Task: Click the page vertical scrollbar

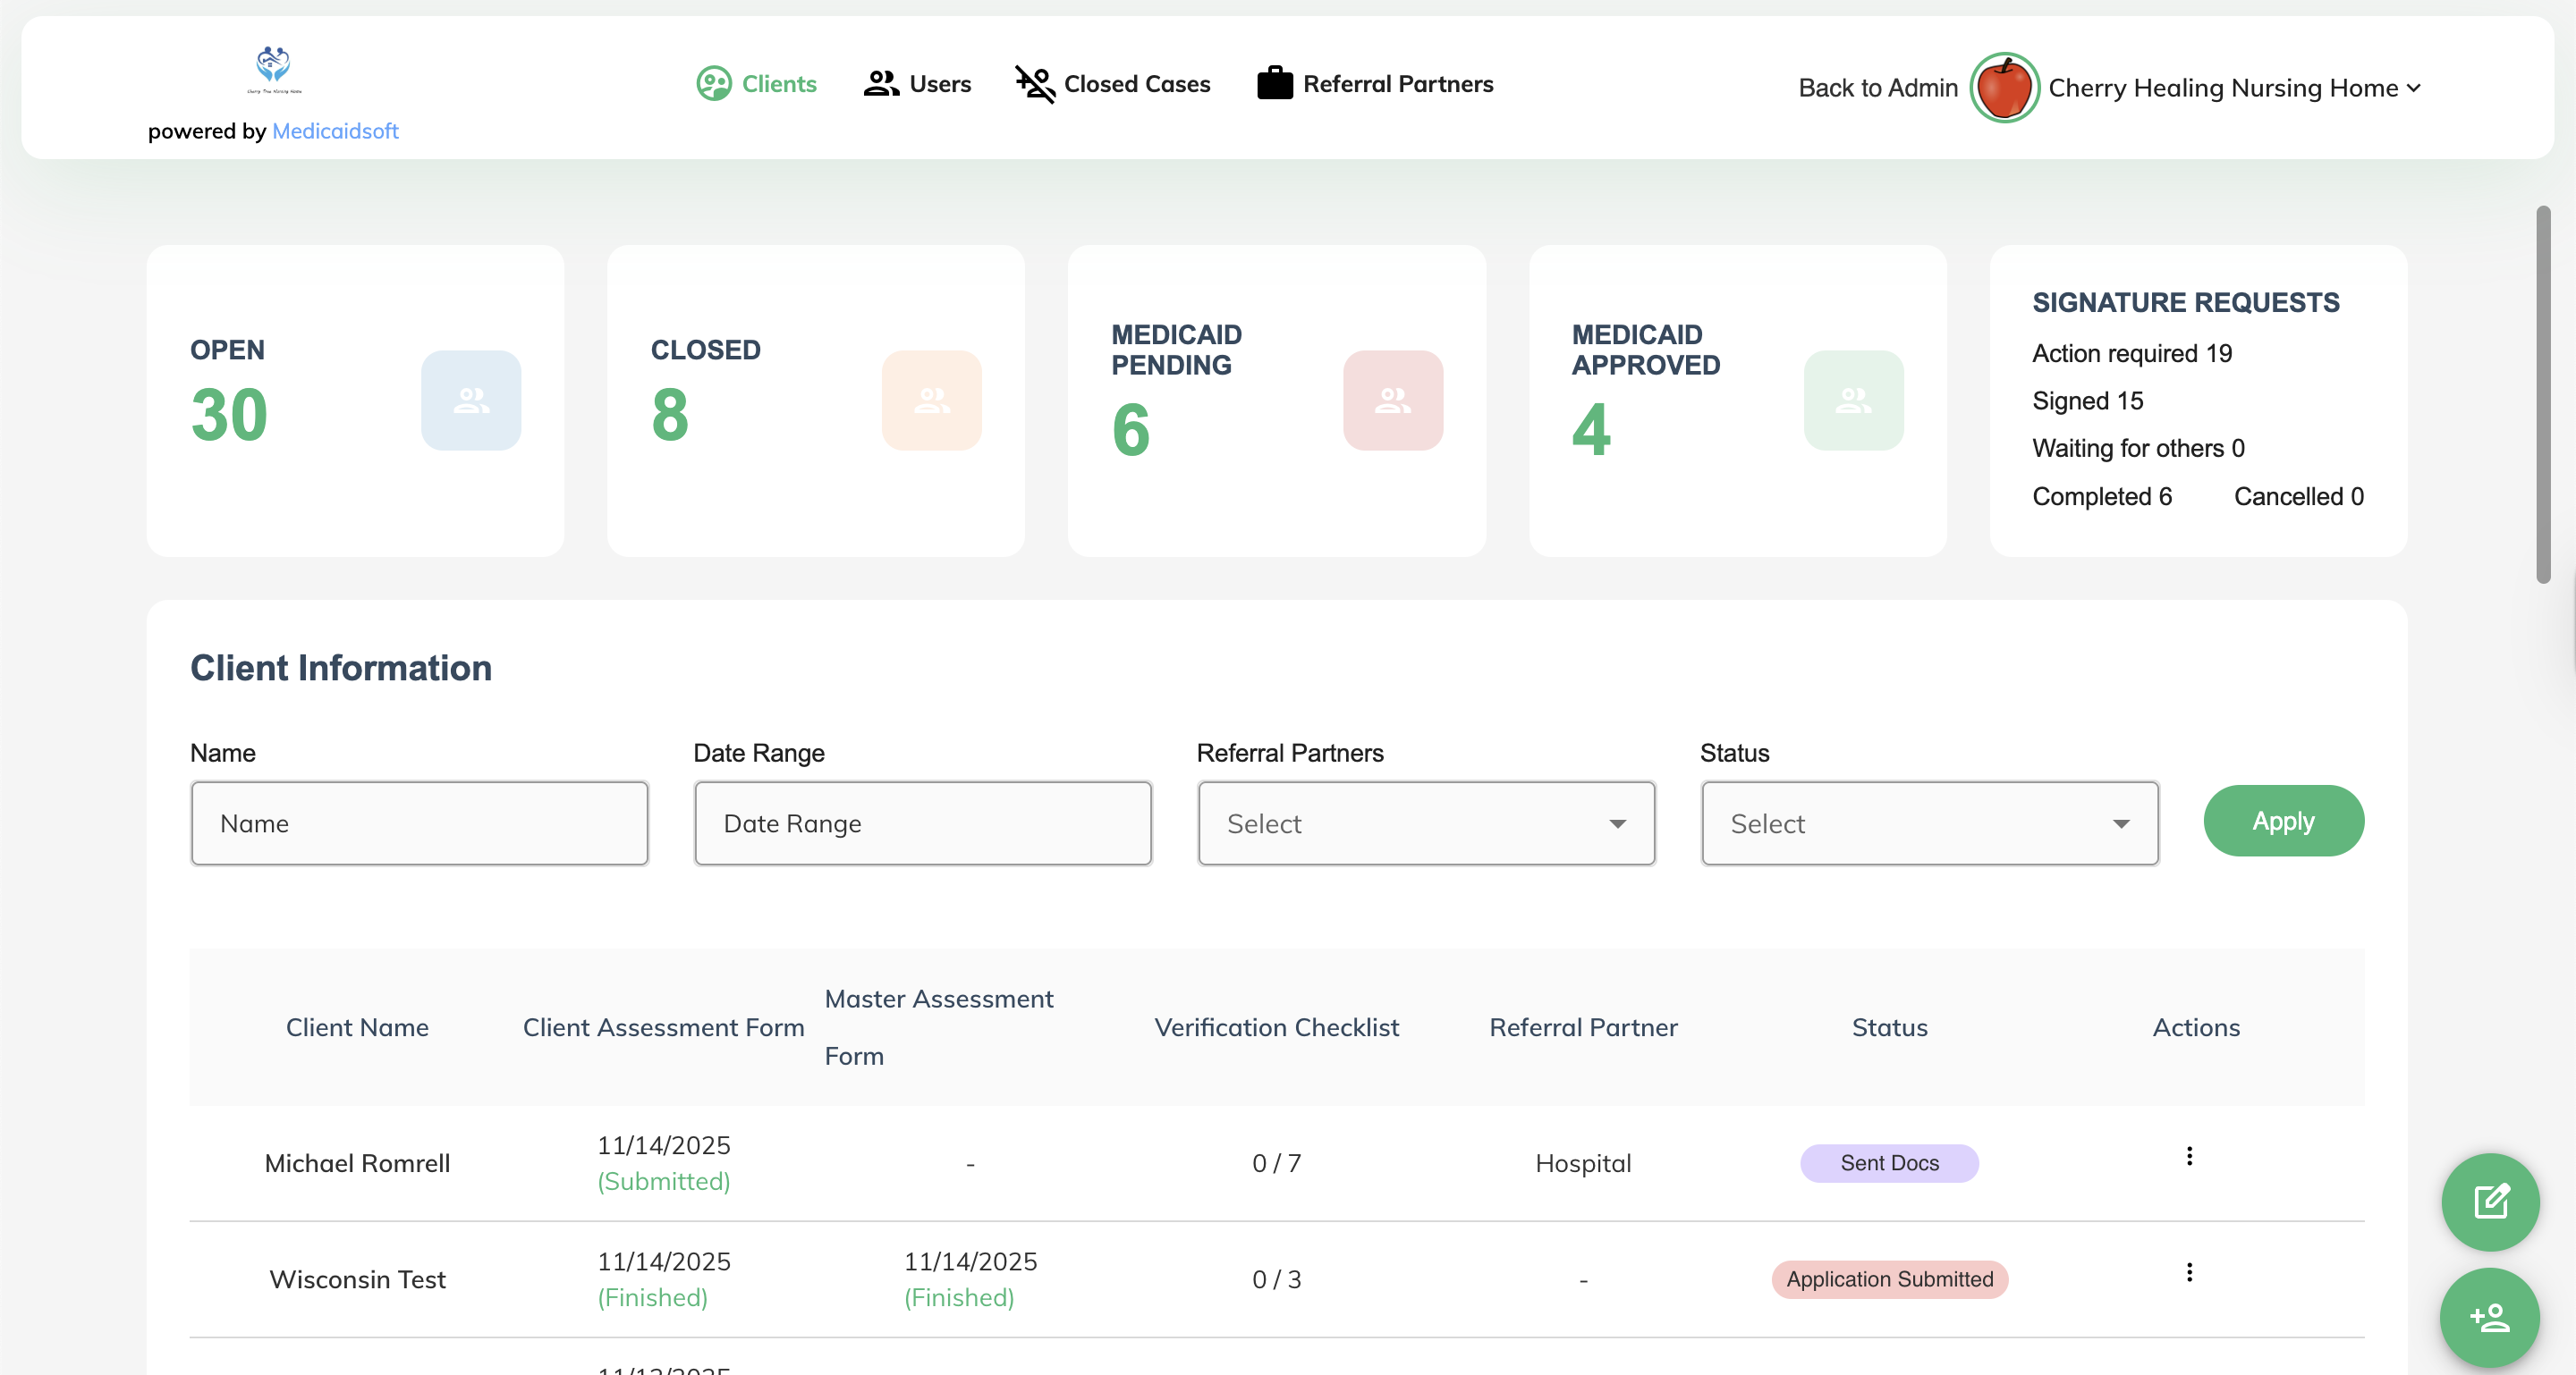Action: pos(2542,395)
